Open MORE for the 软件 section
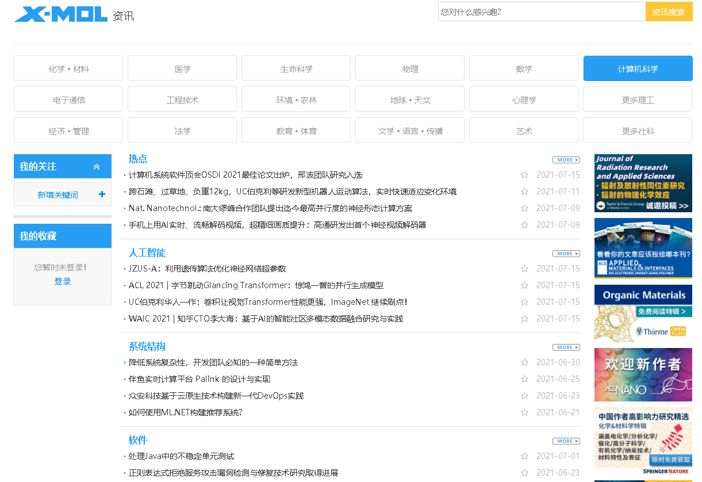 pos(566,441)
